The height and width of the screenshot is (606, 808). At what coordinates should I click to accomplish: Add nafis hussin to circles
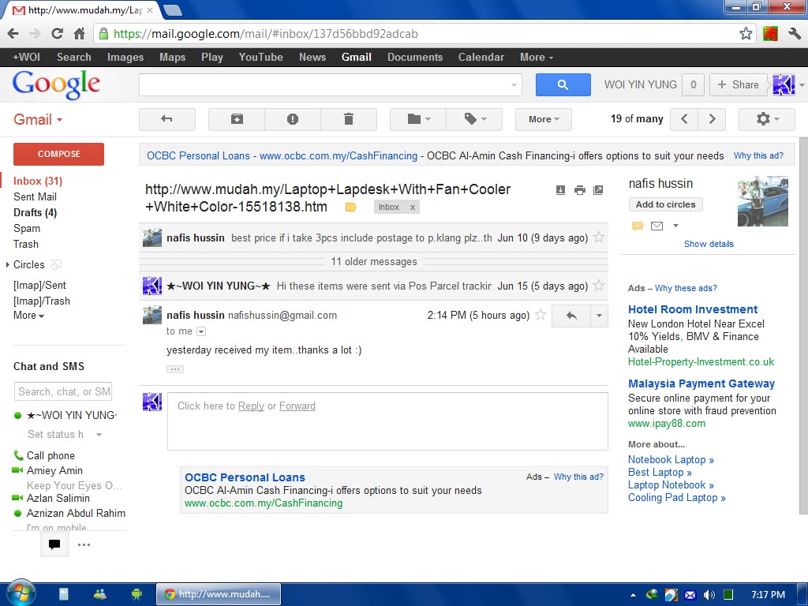(666, 204)
